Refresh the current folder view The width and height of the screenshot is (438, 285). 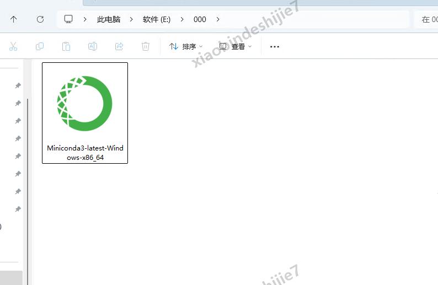point(40,19)
